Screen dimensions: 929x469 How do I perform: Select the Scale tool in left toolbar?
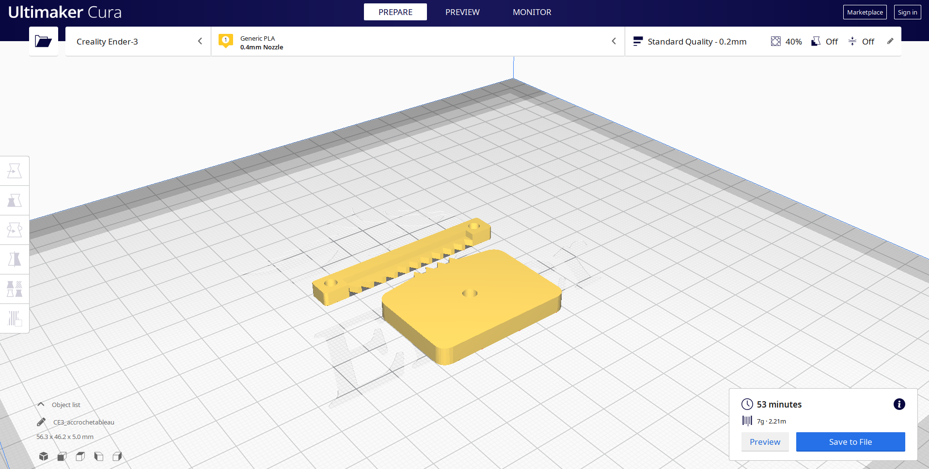(15, 200)
